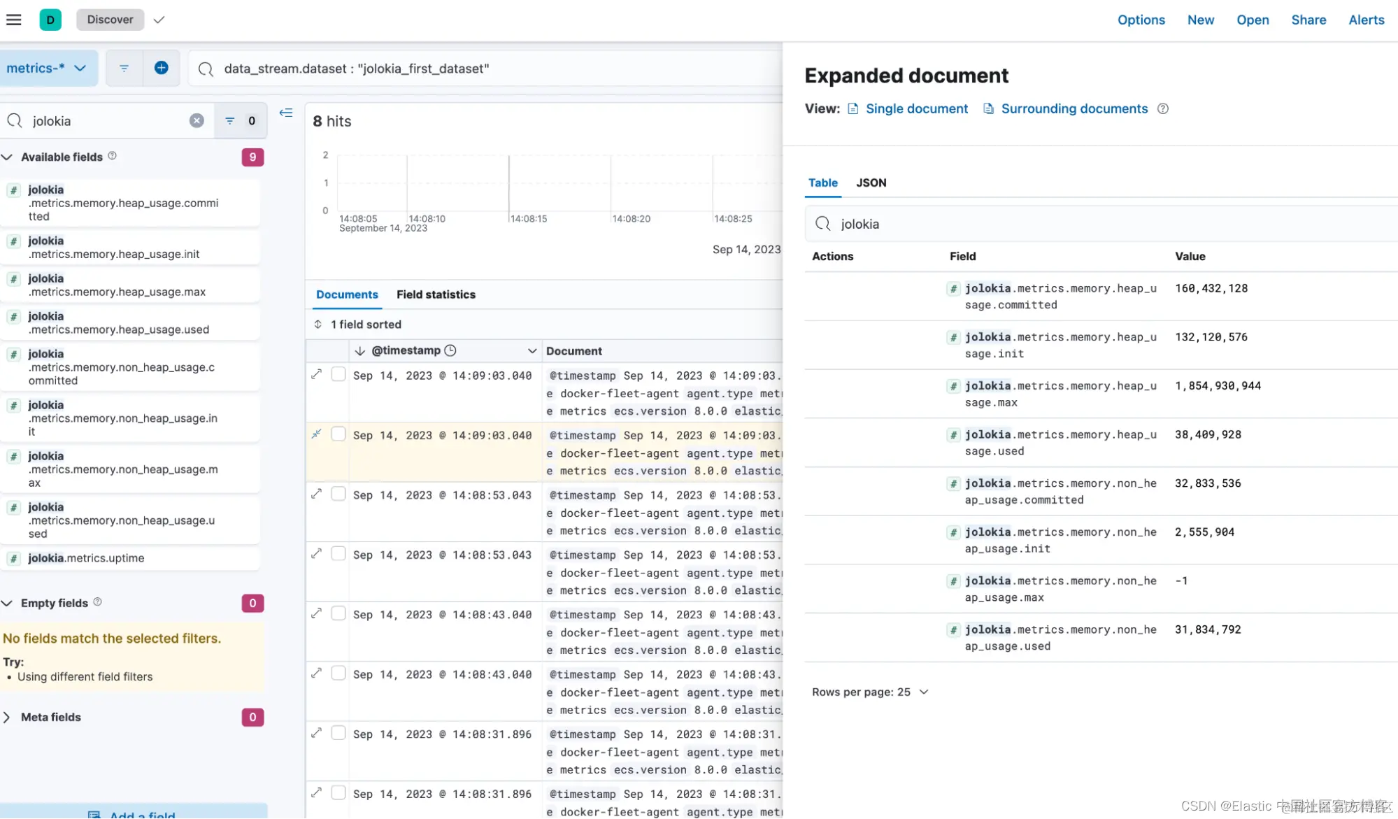Open the metrics-* data view dropdown

tap(48, 68)
